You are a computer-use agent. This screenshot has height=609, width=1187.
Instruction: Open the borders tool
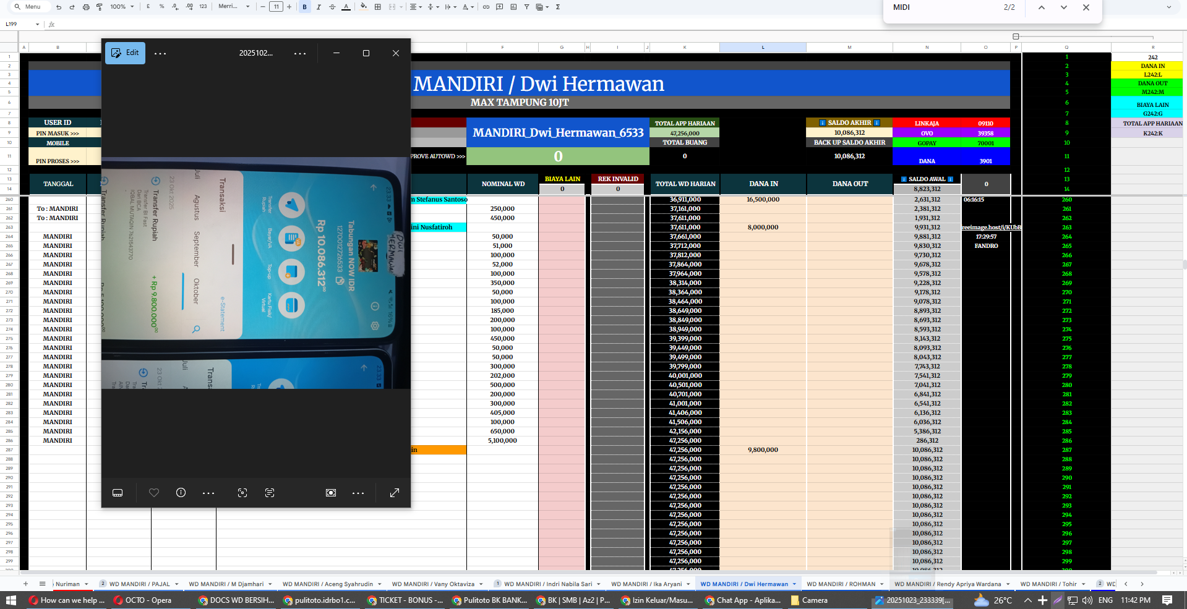[378, 7]
